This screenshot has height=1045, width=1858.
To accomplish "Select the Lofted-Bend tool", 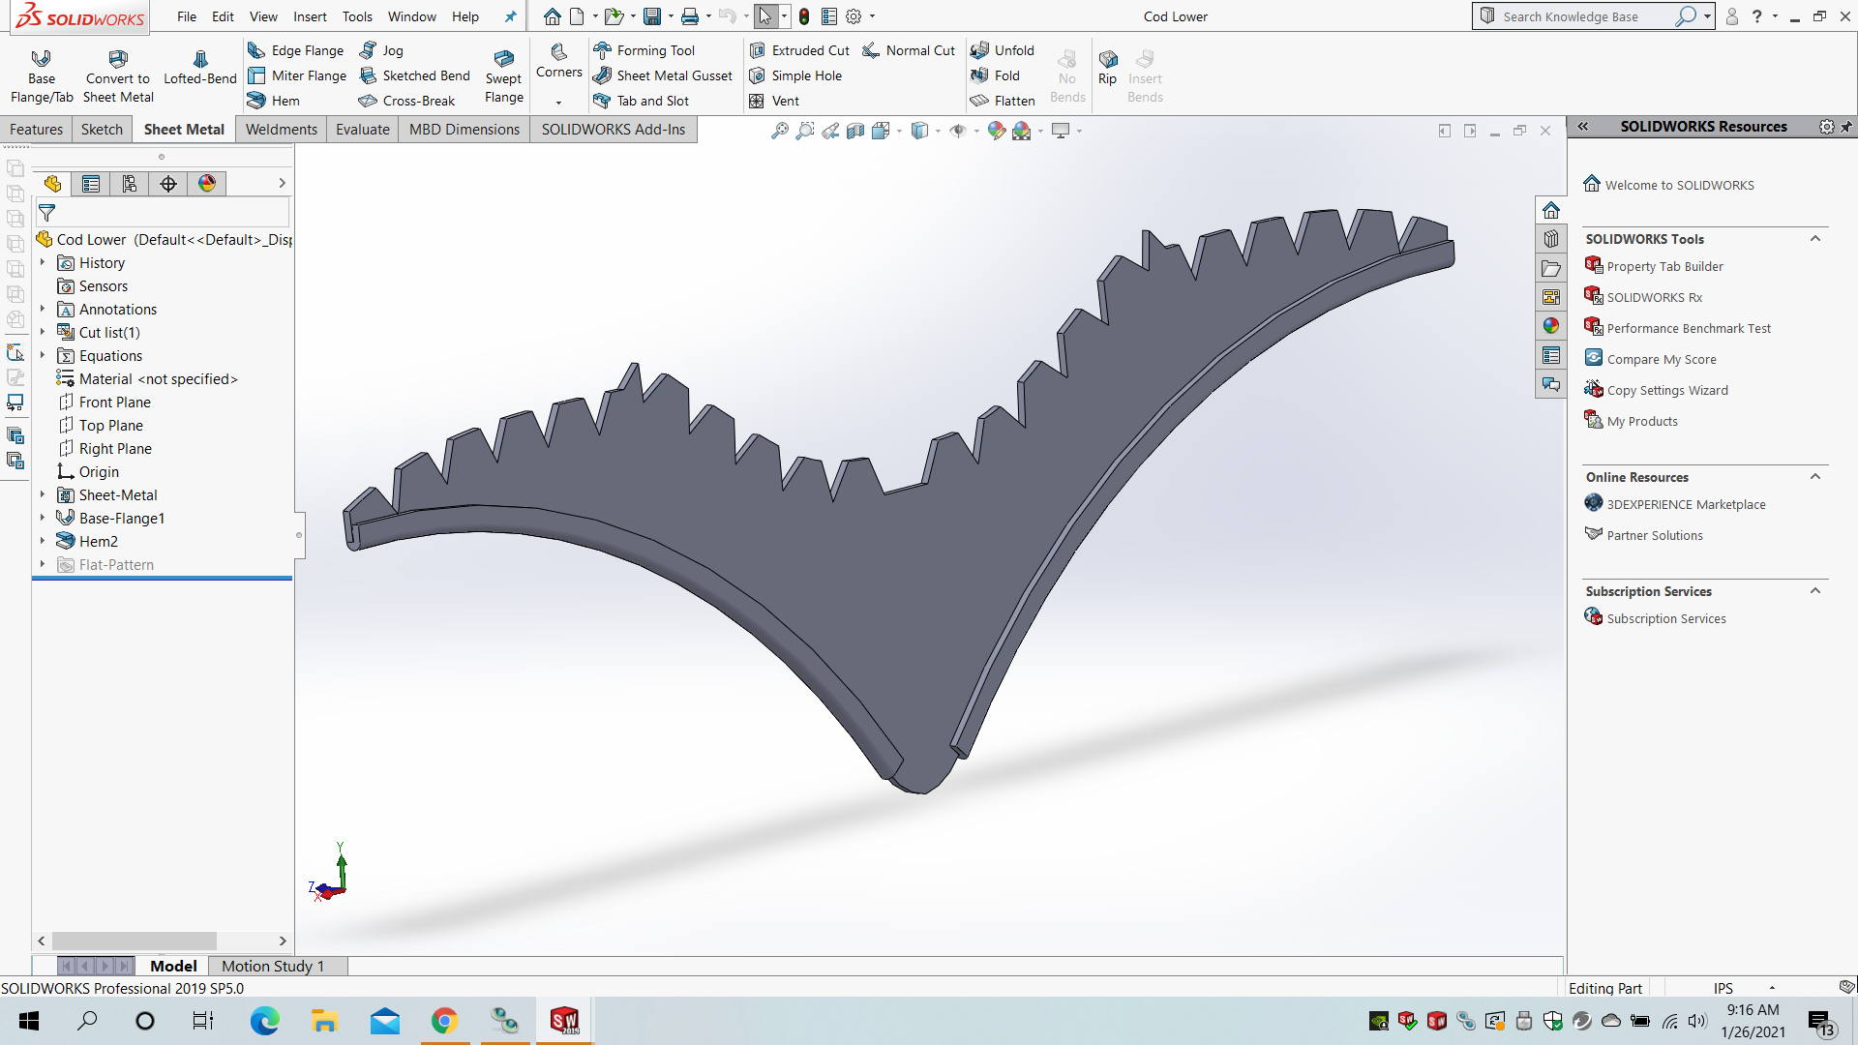I will 200,68.
